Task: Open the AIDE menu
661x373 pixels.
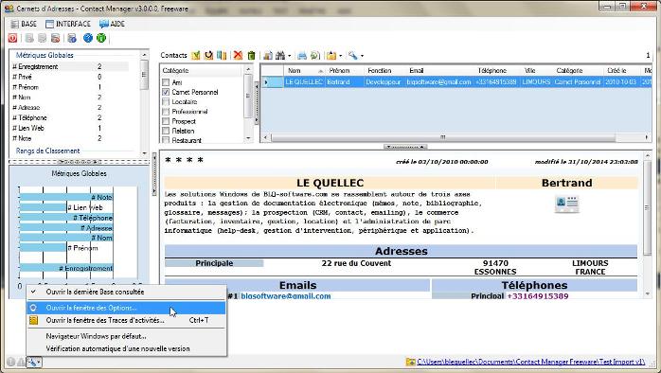Action: point(112,24)
